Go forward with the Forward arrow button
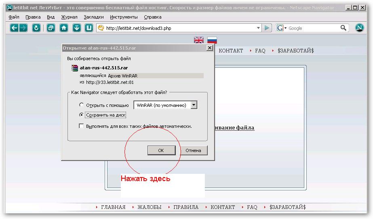 click(x=23, y=28)
